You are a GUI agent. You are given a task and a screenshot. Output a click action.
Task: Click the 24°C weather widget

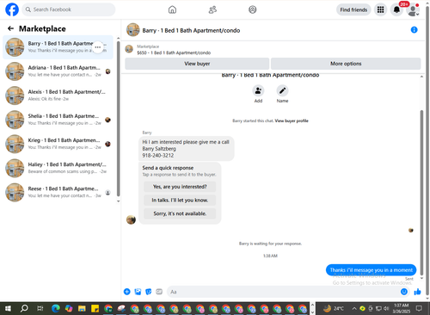point(334,309)
